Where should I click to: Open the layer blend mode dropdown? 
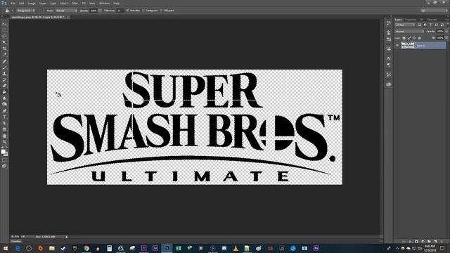pyautogui.click(x=409, y=31)
